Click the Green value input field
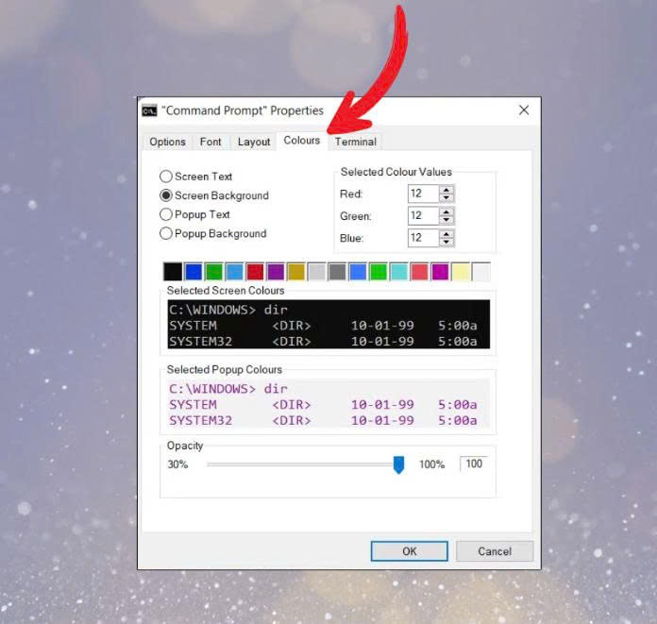Screen dimensions: 657x624 423,216
